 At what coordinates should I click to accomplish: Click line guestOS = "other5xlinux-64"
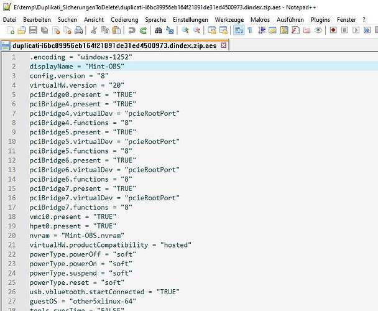[83, 301]
